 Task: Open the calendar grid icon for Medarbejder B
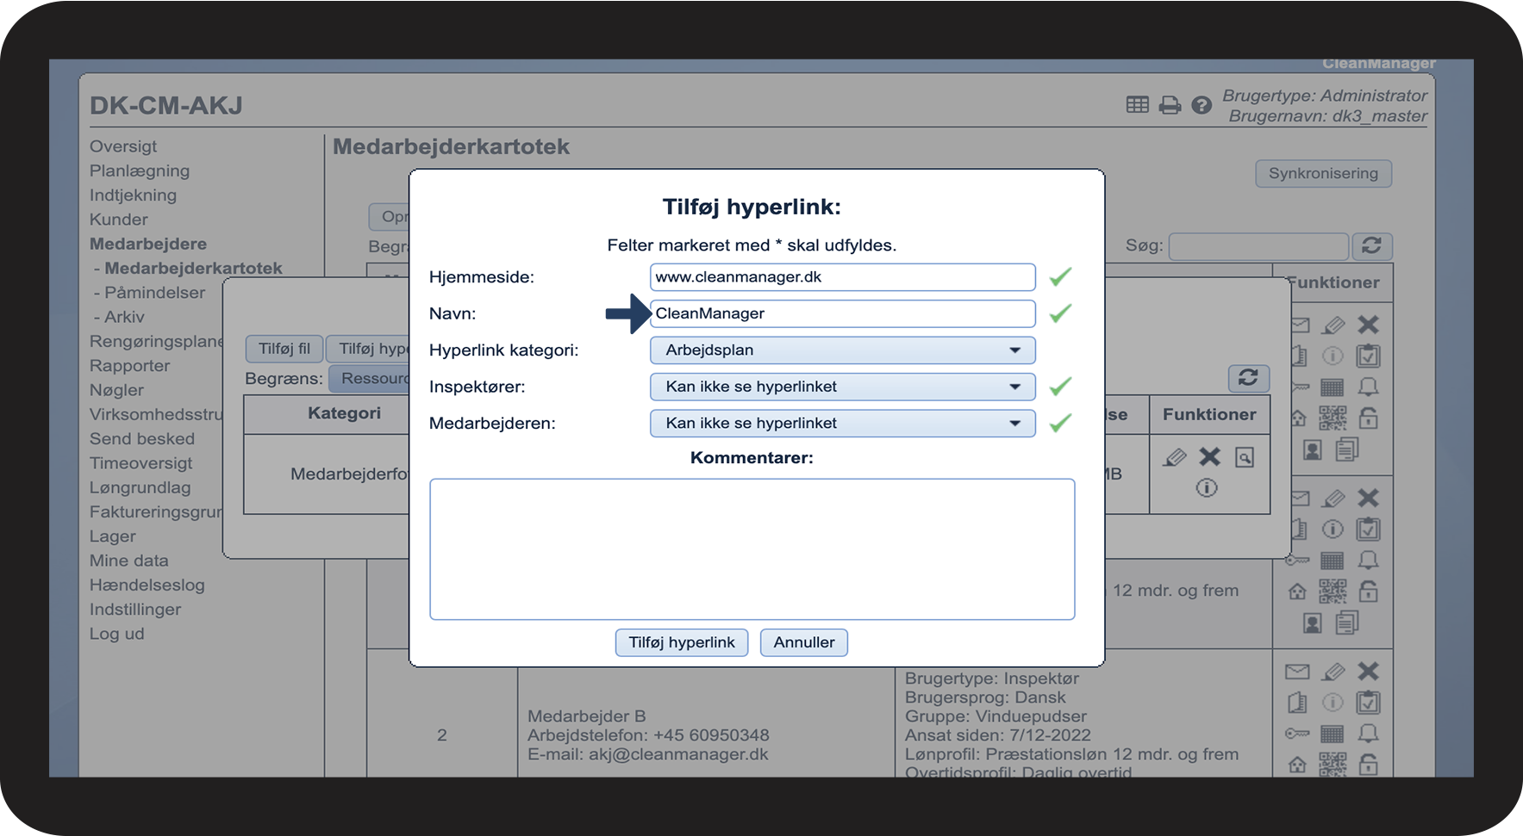pos(1333,734)
